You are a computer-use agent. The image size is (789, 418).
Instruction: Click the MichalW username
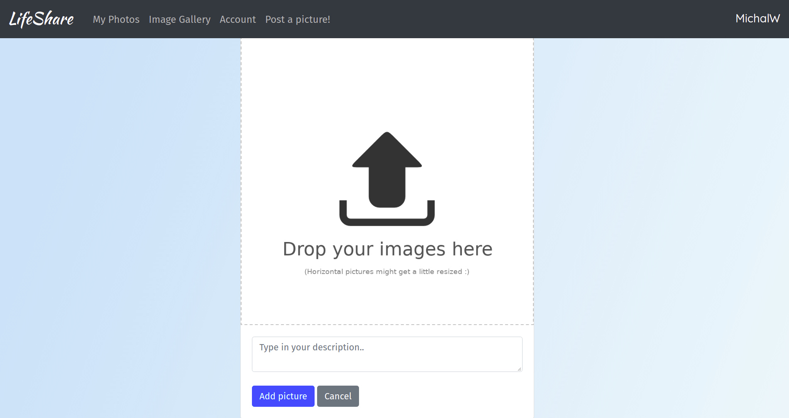tap(757, 18)
